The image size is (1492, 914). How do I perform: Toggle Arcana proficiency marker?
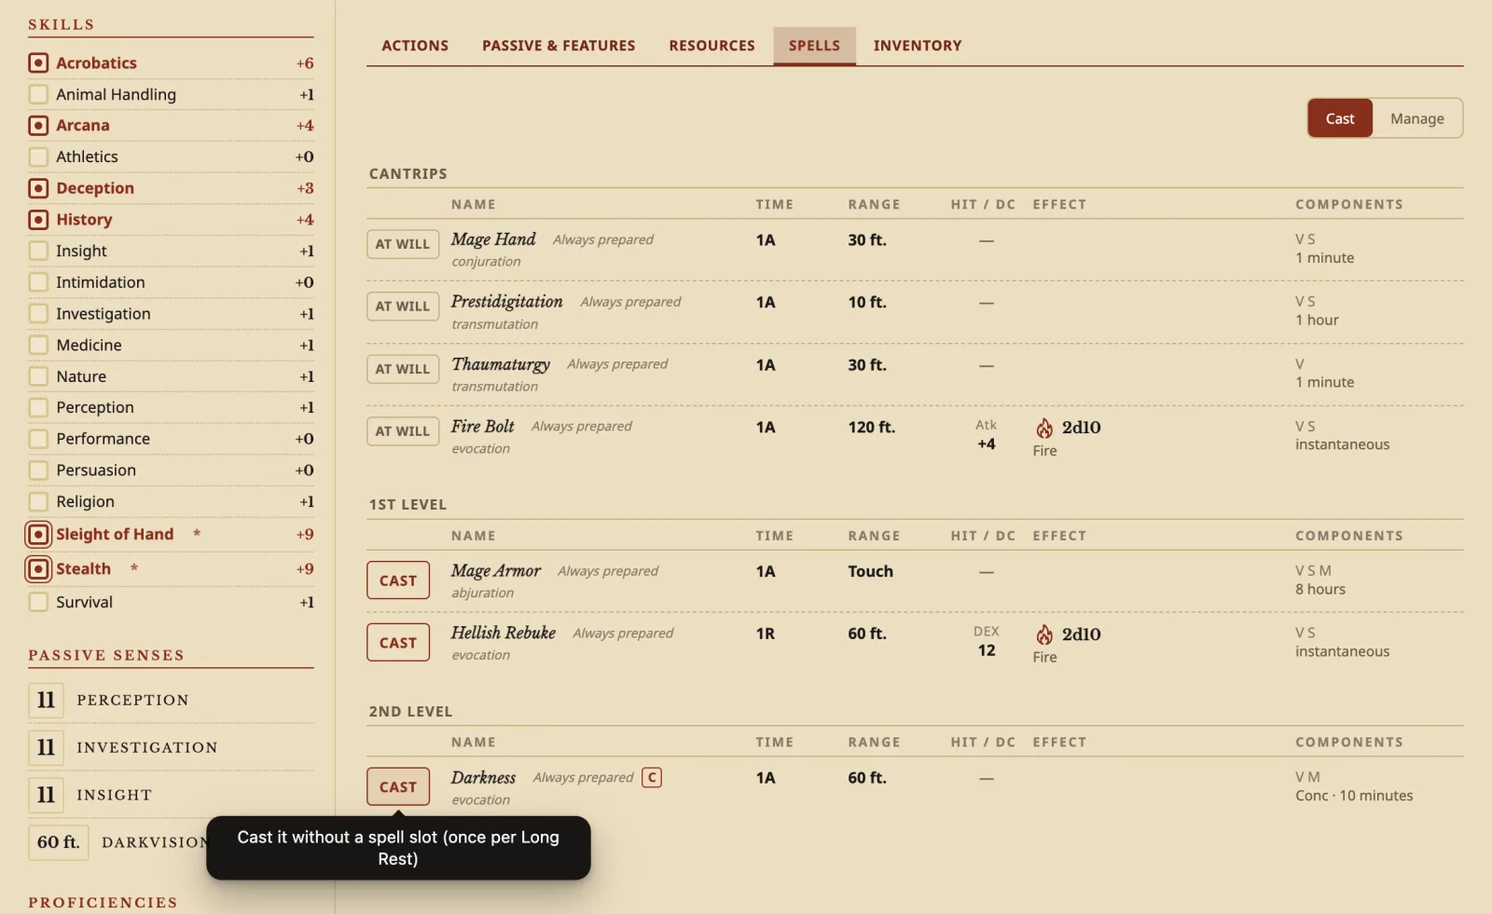coord(38,125)
